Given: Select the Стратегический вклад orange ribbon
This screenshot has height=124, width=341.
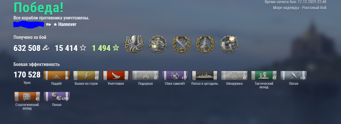Looking at the screenshot, I should pos(27,97).
